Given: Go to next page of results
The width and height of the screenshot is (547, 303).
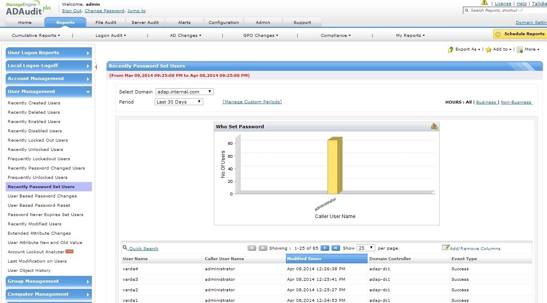Looking at the screenshot, I should [x=324, y=248].
